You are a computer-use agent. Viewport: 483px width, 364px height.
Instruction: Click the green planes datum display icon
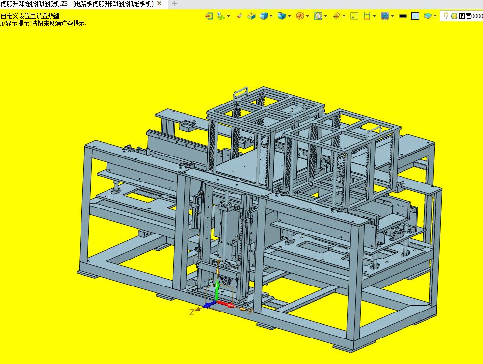[x=221, y=16]
